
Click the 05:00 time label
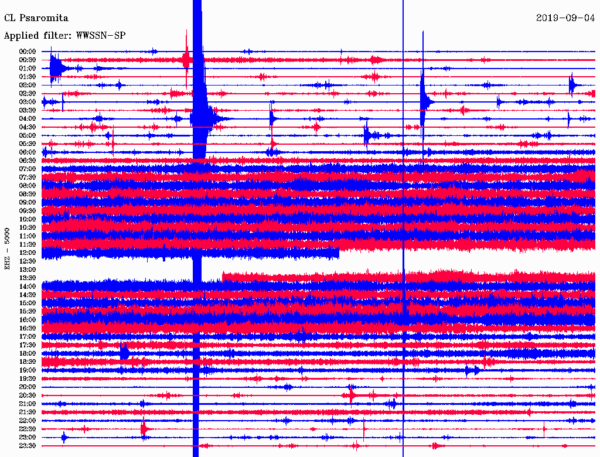[x=28, y=135]
